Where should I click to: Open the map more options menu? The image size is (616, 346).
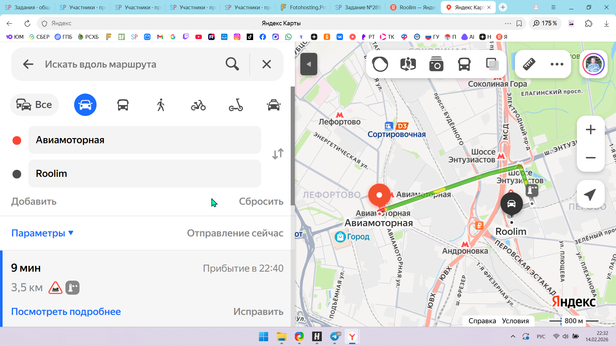tap(557, 64)
